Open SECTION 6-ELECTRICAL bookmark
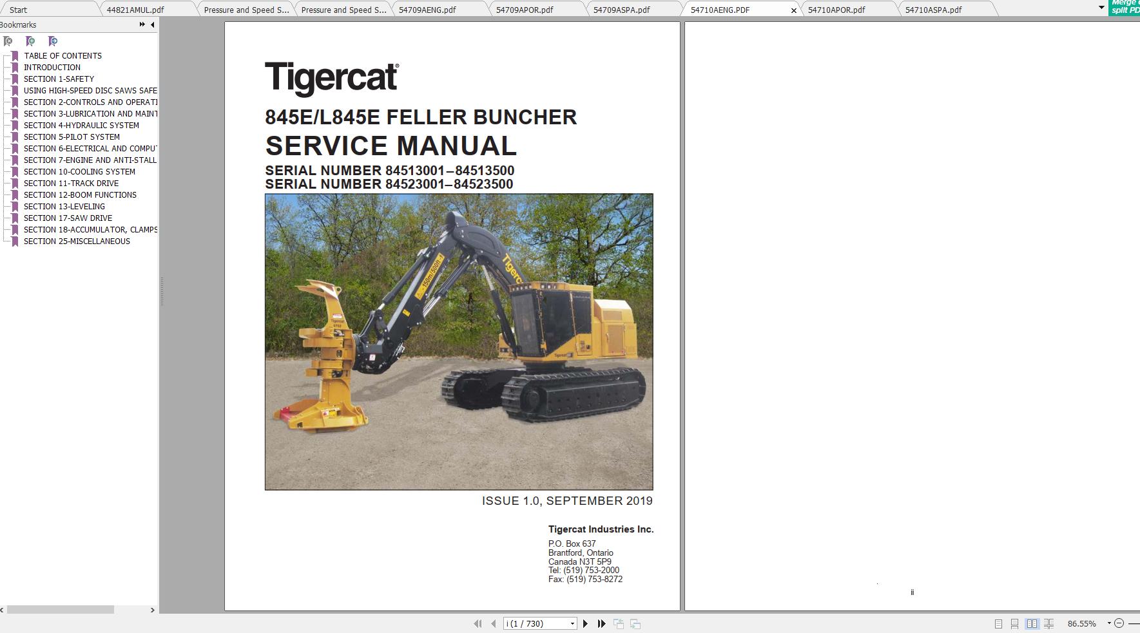 pos(90,149)
